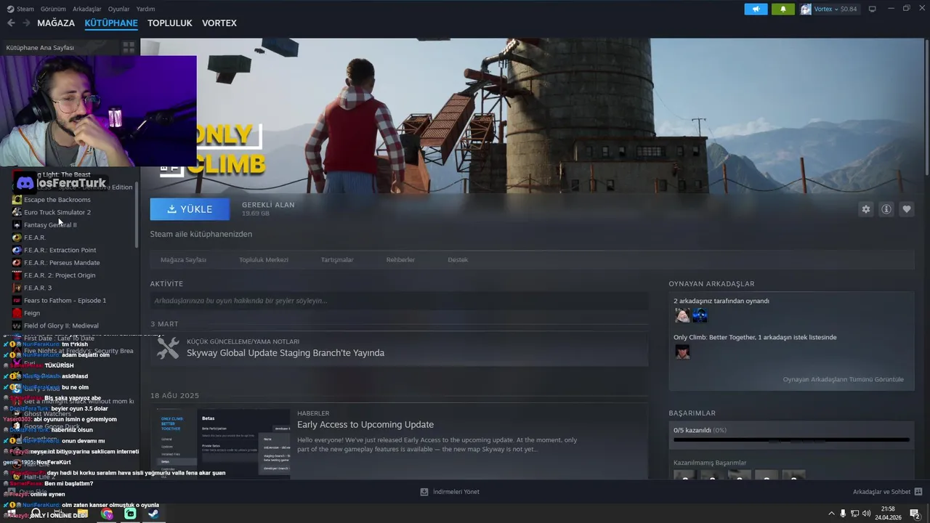Select F.E.A.R.: Extraction Point in list
Screen dimensions: 930x523
[x=60, y=250]
